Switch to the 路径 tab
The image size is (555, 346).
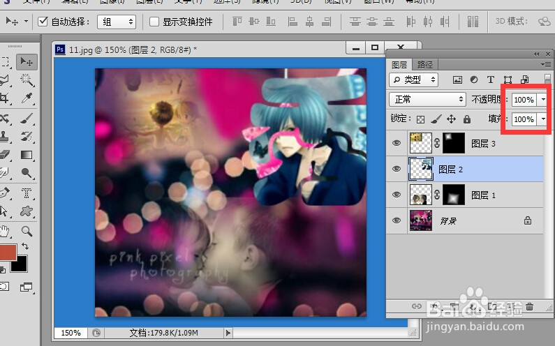(425, 65)
